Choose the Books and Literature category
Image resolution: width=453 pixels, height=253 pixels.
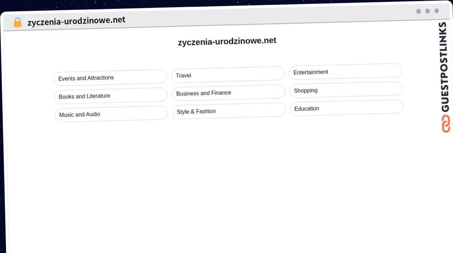pyautogui.click(x=111, y=96)
